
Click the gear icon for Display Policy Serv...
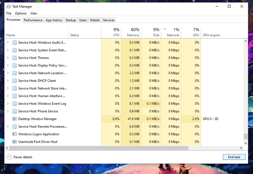tap(14, 65)
